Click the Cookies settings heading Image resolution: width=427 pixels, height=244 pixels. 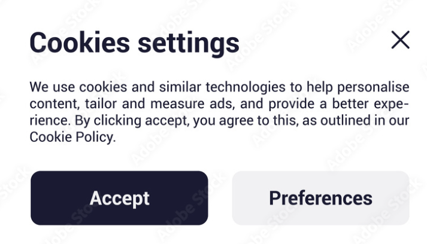tap(134, 43)
